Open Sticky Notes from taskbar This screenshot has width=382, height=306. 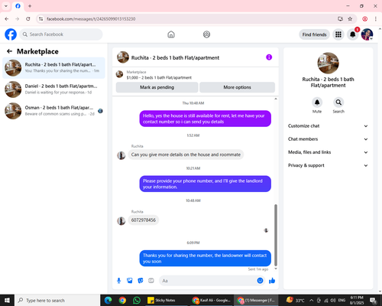click(161, 300)
